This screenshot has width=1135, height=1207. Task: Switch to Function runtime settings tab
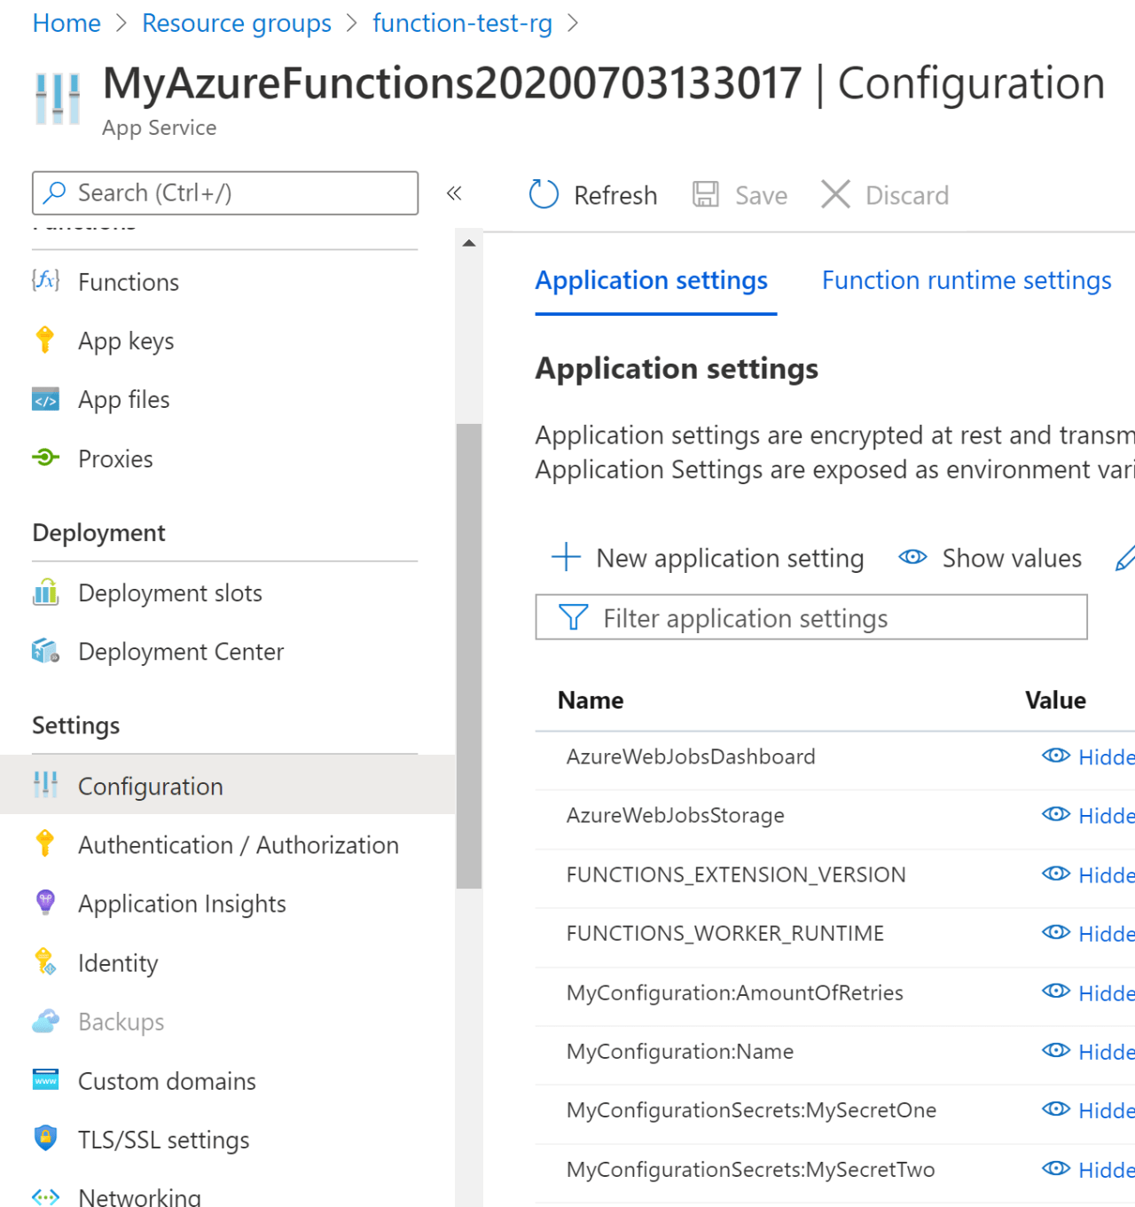(967, 280)
